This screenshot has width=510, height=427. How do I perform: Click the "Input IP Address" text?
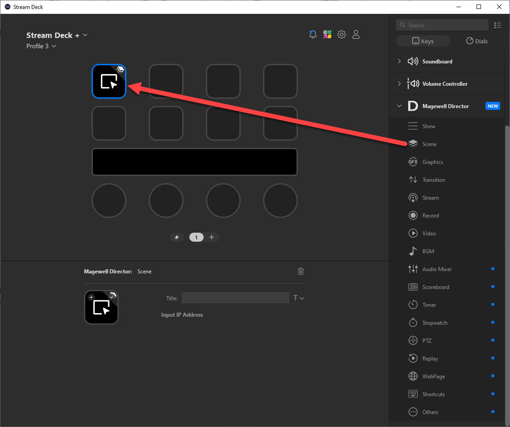pyautogui.click(x=182, y=315)
